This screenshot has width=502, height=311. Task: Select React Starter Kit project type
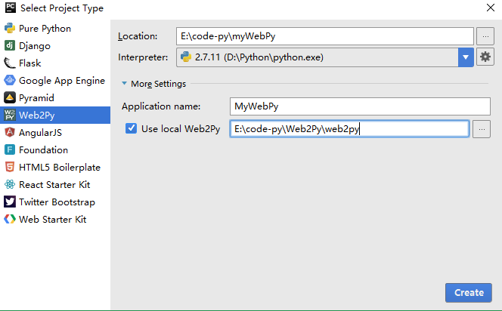pyautogui.click(x=55, y=184)
